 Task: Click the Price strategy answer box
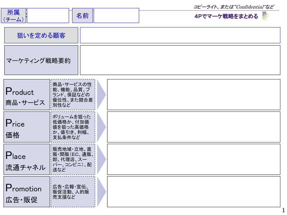point(194,127)
